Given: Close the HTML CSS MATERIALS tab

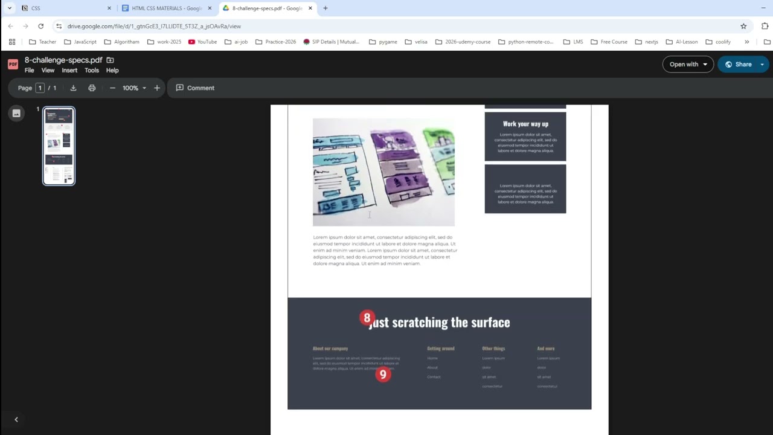Looking at the screenshot, I should (210, 8).
